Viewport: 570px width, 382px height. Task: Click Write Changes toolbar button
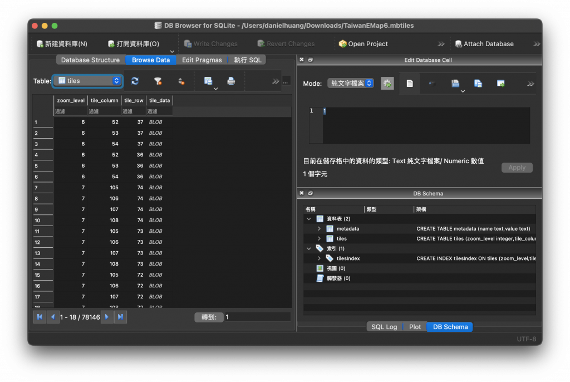tap(211, 43)
